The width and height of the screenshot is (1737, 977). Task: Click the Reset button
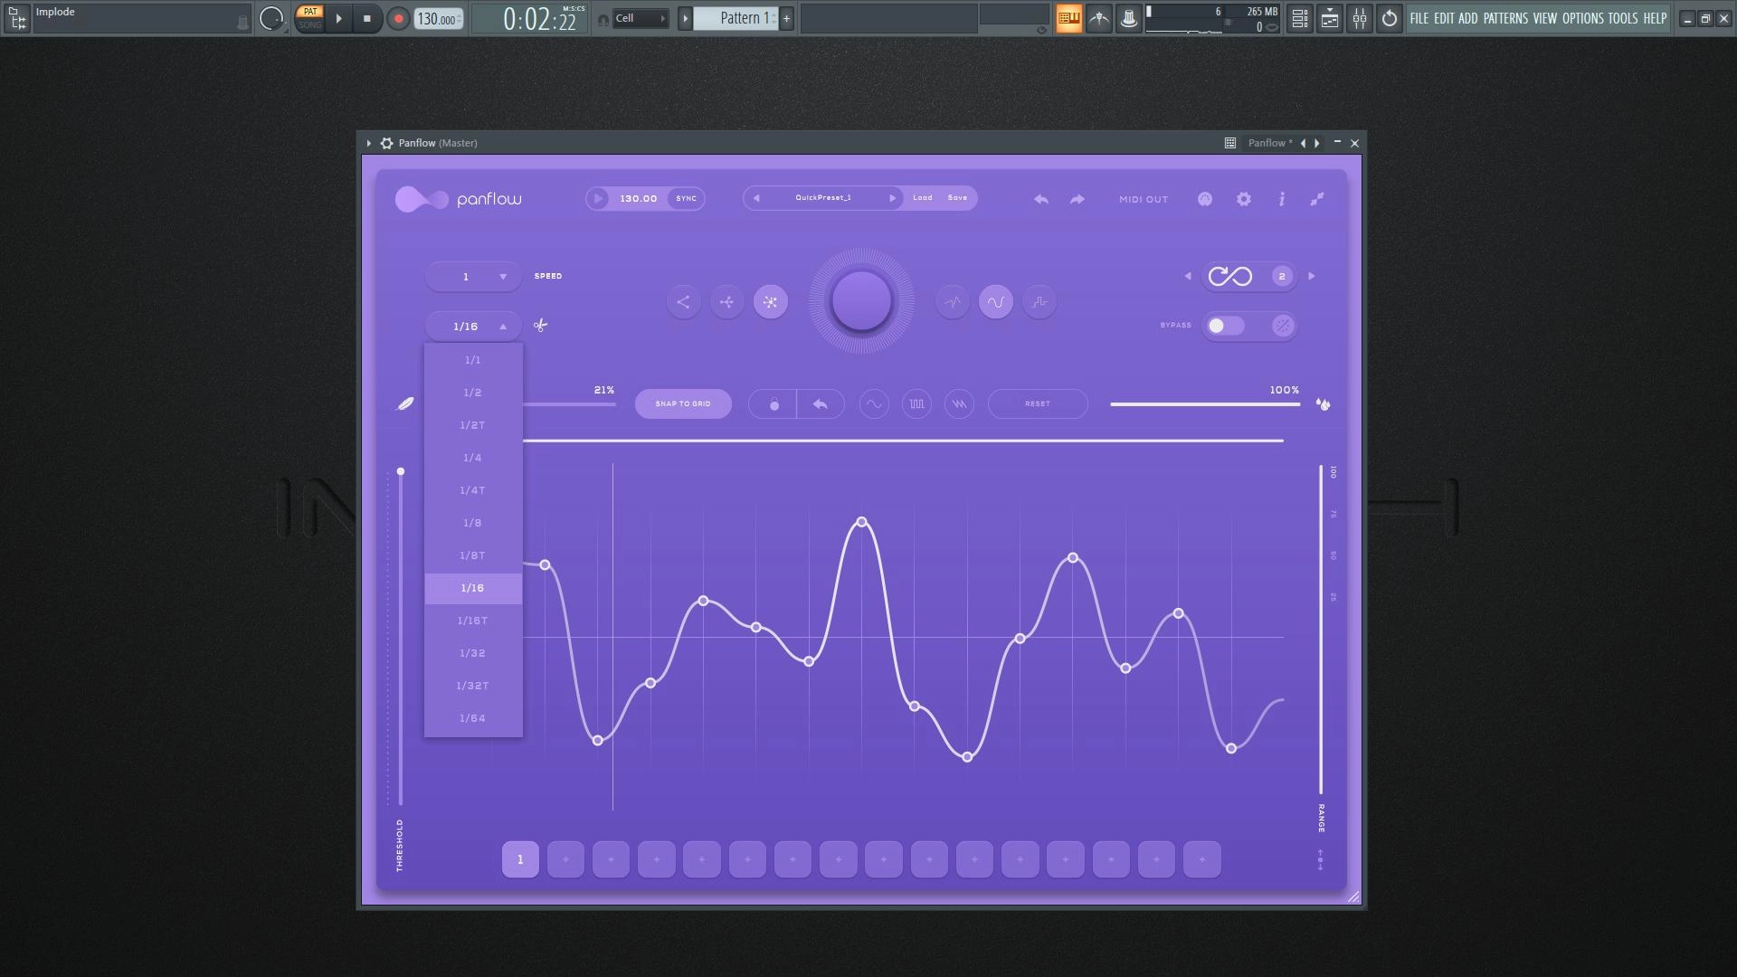(x=1038, y=404)
